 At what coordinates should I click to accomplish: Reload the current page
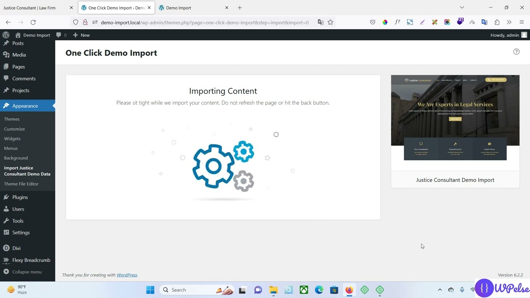pyautogui.click(x=33, y=22)
